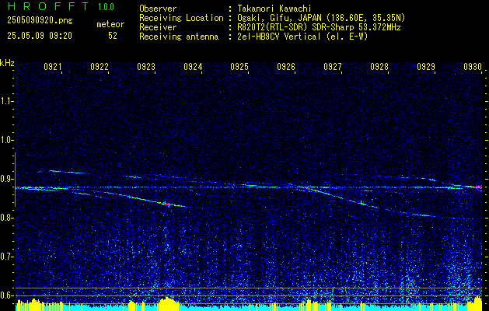Click the 2el-HB9CV Vertical antenna text

pyautogui.click(x=302, y=37)
